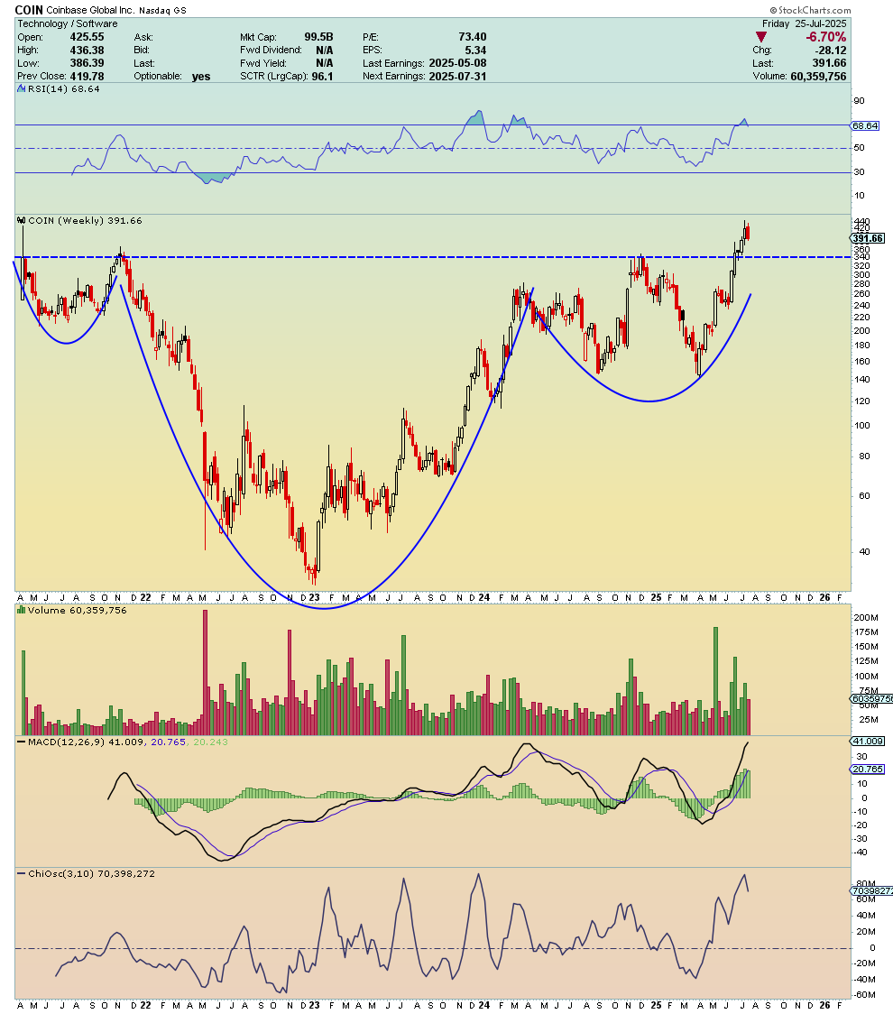Click the 20.765 value tag on MACD axis
The width and height of the screenshot is (893, 1014).
click(x=867, y=770)
